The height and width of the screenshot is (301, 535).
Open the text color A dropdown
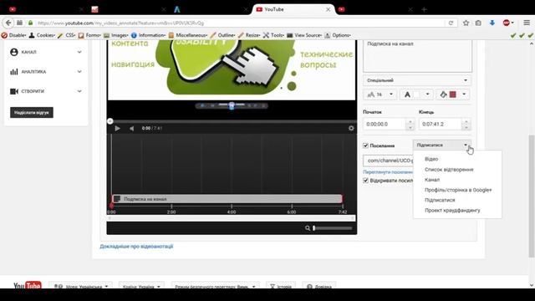tap(416, 94)
